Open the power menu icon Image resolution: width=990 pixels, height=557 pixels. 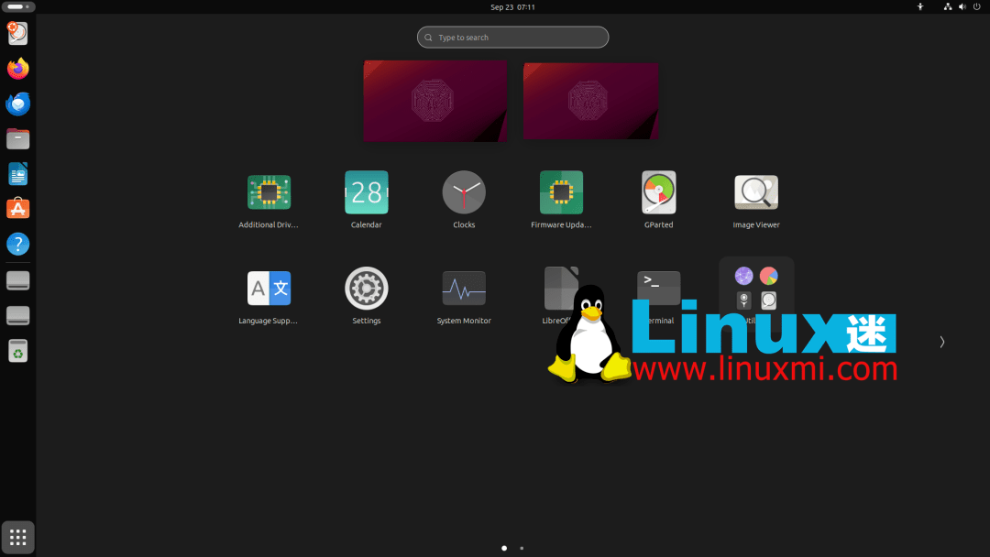(x=977, y=7)
